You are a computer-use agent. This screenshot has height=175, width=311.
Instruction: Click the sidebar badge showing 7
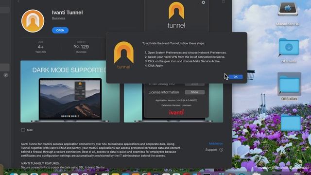[x=5, y=75]
